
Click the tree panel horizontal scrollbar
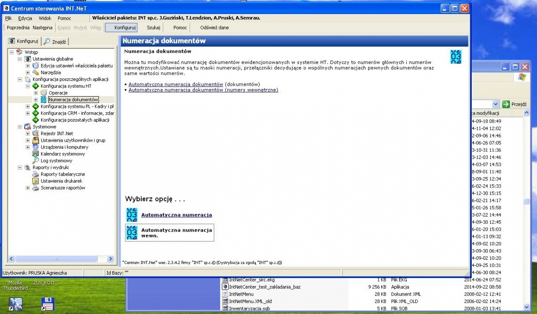coord(61,259)
